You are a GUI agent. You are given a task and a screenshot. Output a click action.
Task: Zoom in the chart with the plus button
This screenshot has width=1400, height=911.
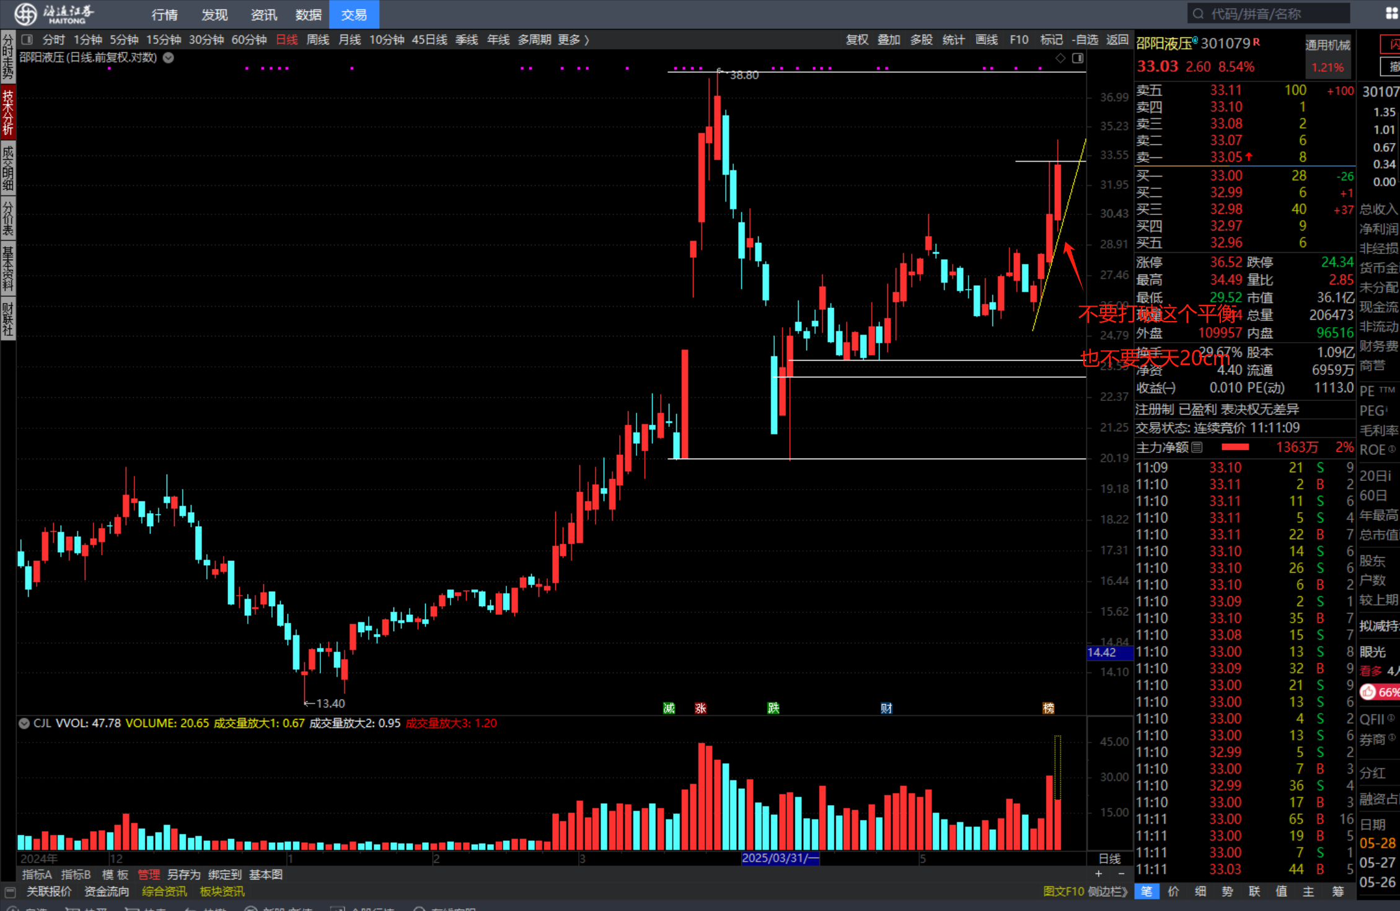point(1099,874)
